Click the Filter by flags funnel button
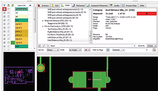This screenshot has height=91, width=158. tap(108, 50)
